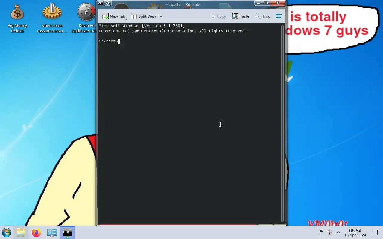
Task: Expand the hidden system tray icons arrow
Action: click(x=338, y=232)
